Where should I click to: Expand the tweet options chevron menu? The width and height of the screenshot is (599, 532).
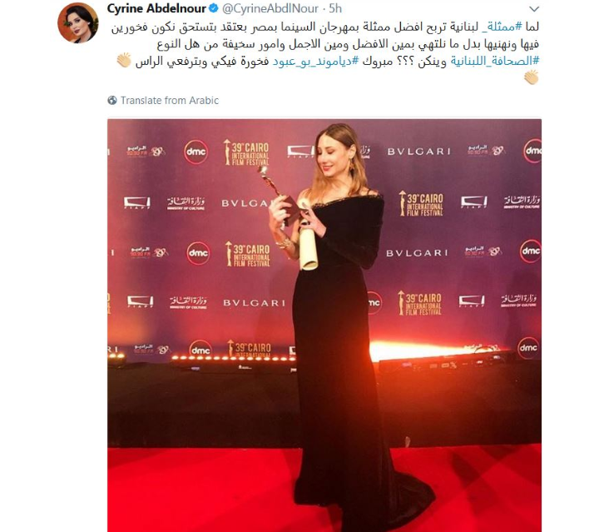pyautogui.click(x=534, y=9)
